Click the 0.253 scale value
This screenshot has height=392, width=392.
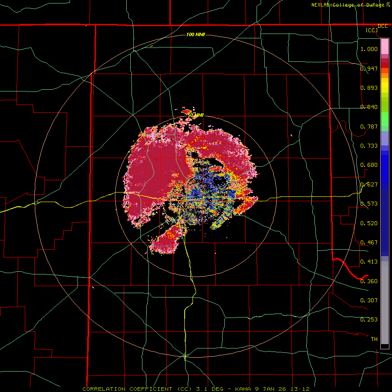[x=369, y=320]
